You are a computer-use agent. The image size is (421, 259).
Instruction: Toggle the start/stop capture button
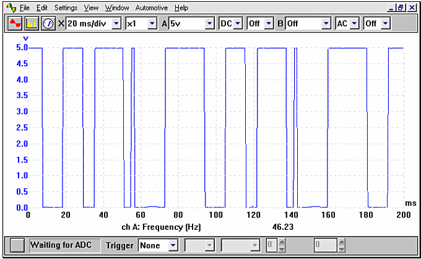pyautogui.click(x=18, y=245)
